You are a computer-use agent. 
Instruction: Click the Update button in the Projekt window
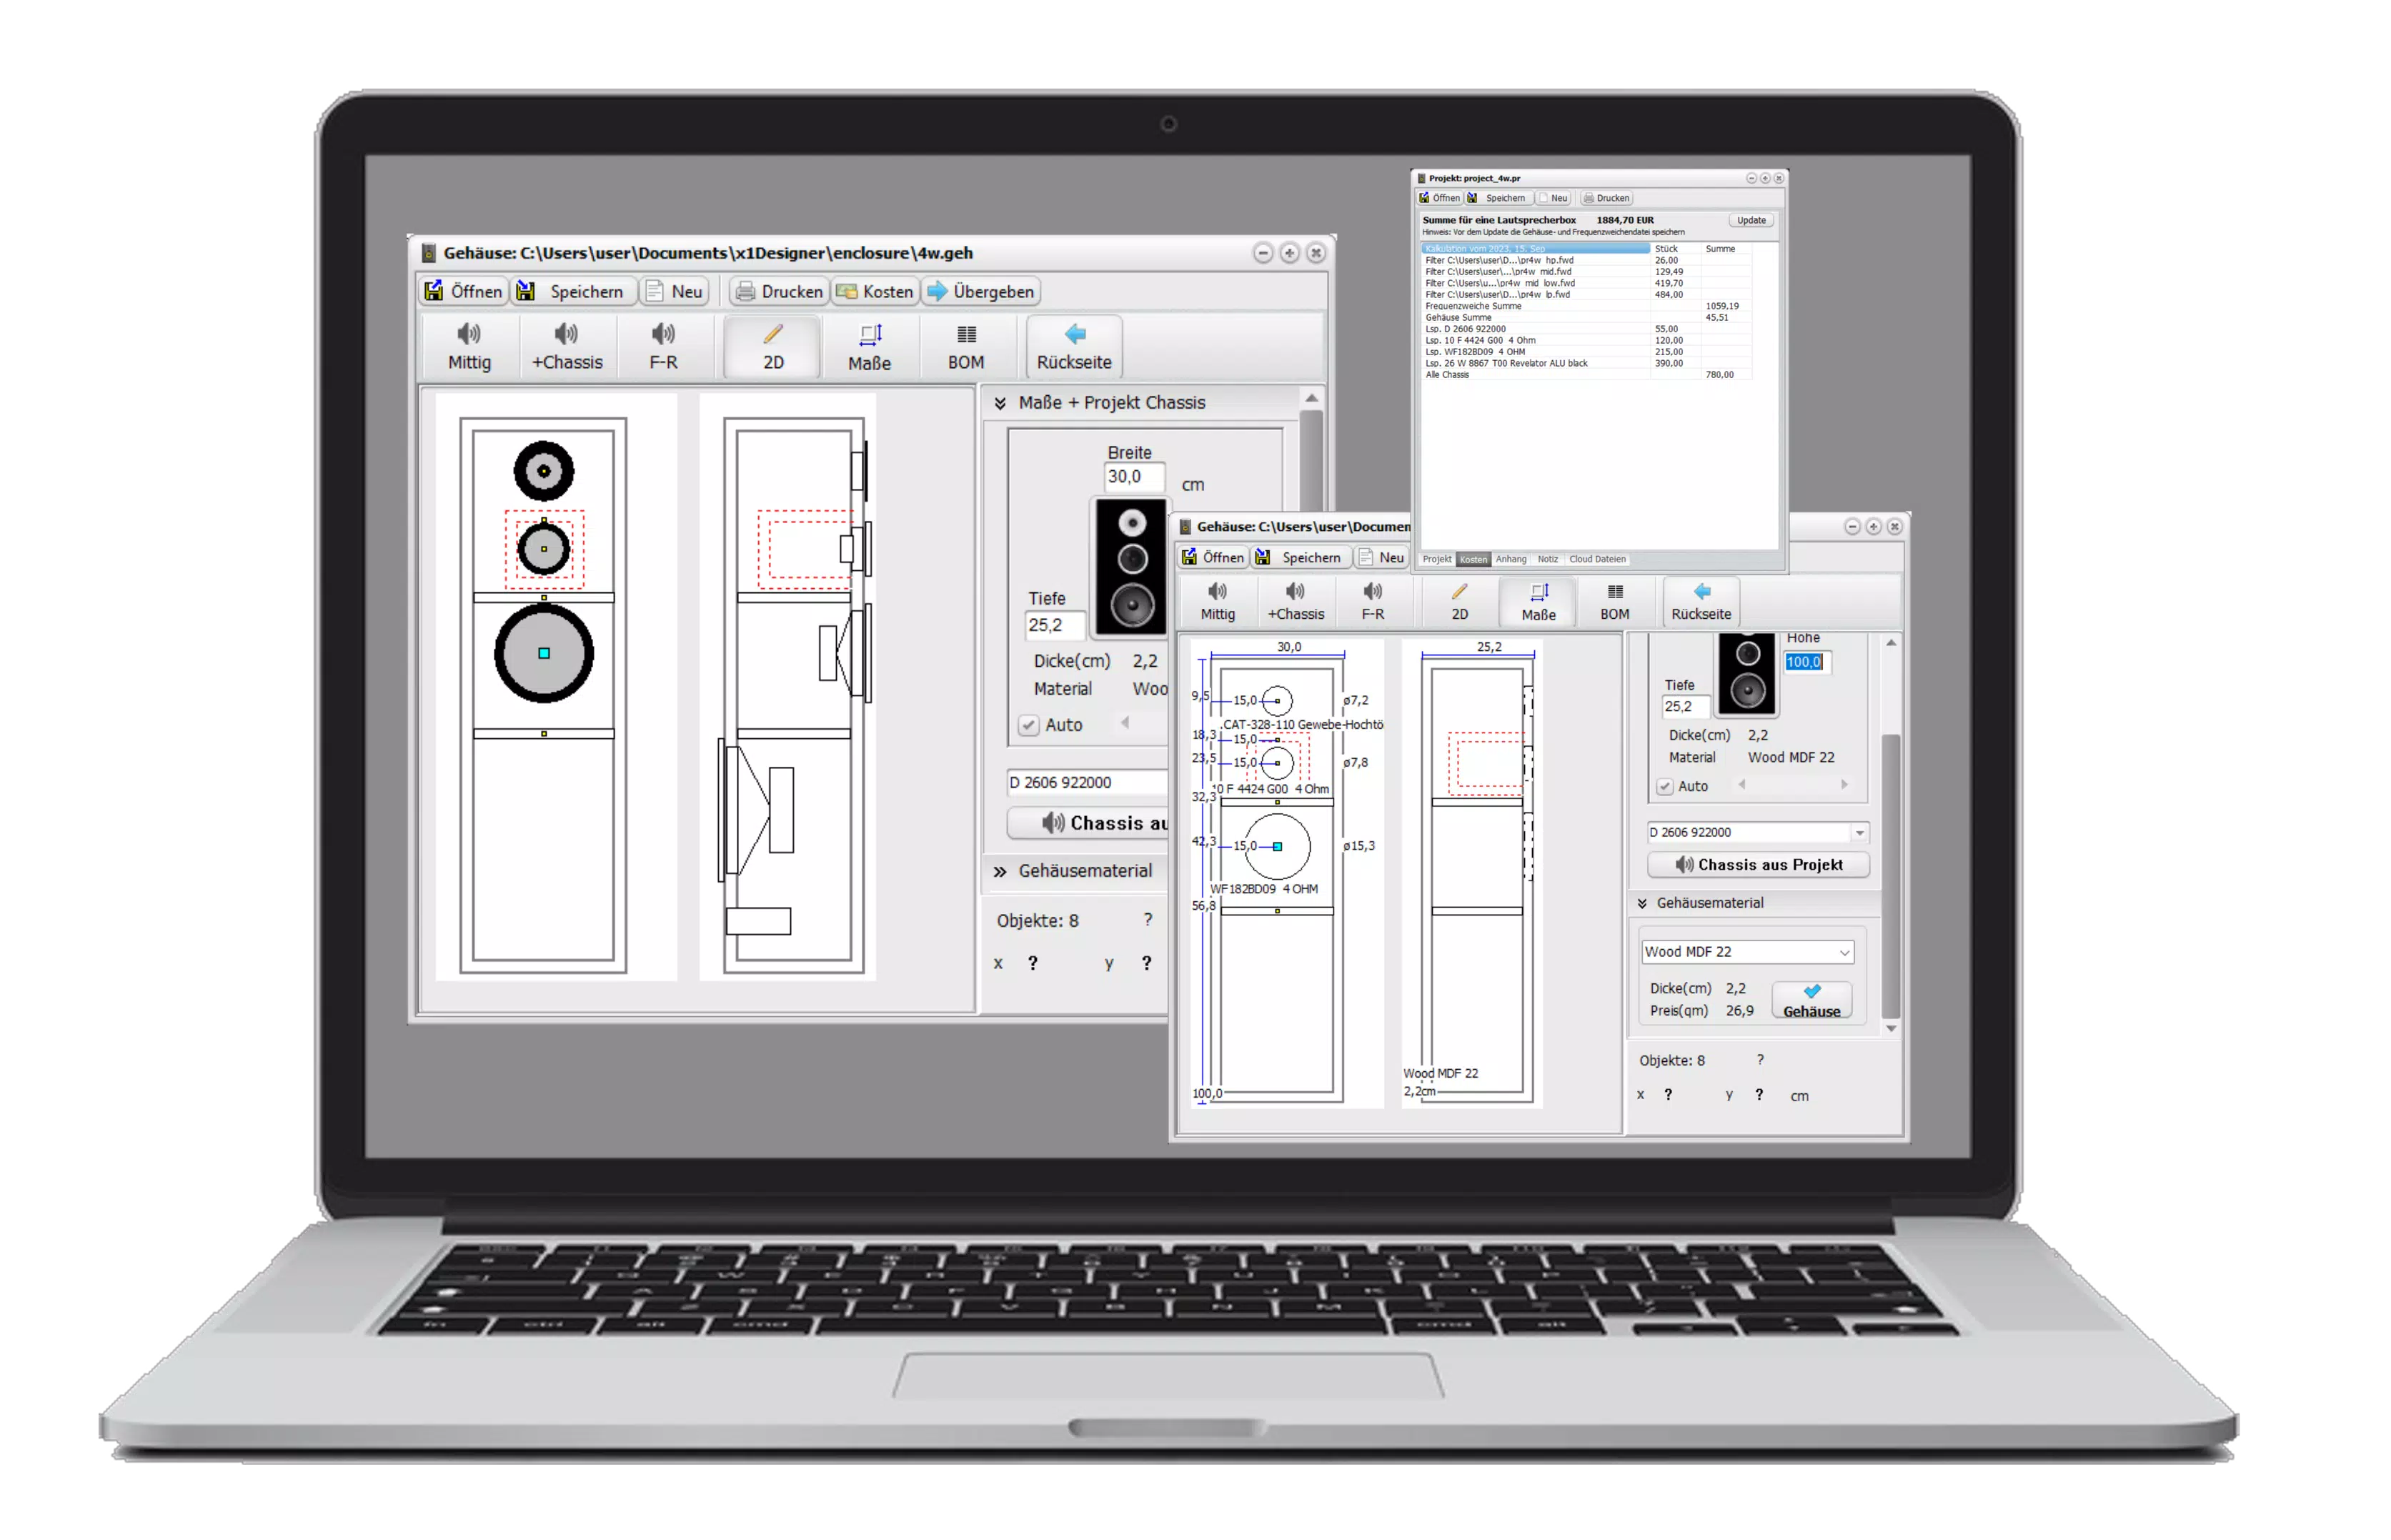1751,220
